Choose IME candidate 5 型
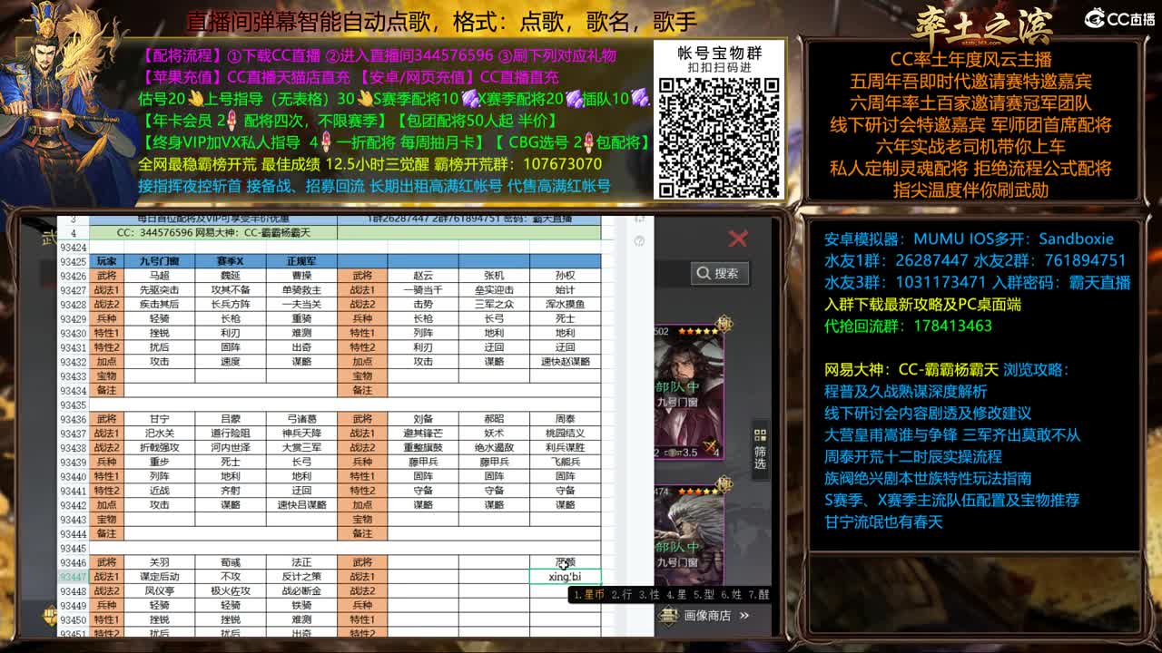1162x653 pixels. click(x=704, y=595)
